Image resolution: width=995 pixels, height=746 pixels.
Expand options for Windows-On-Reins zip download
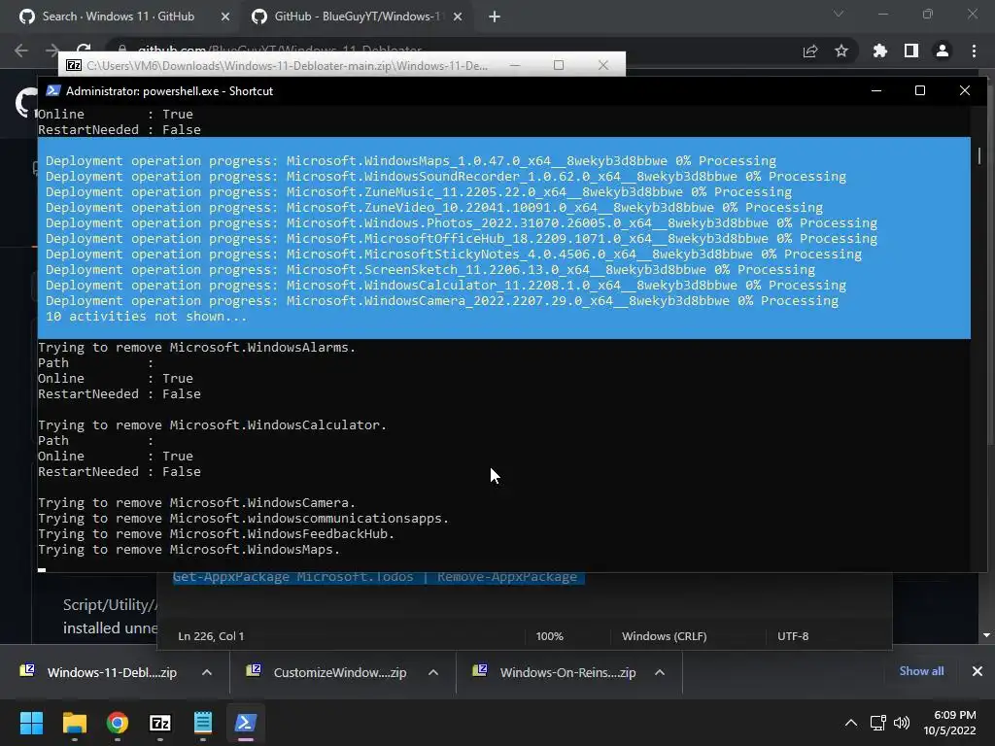(x=660, y=672)
